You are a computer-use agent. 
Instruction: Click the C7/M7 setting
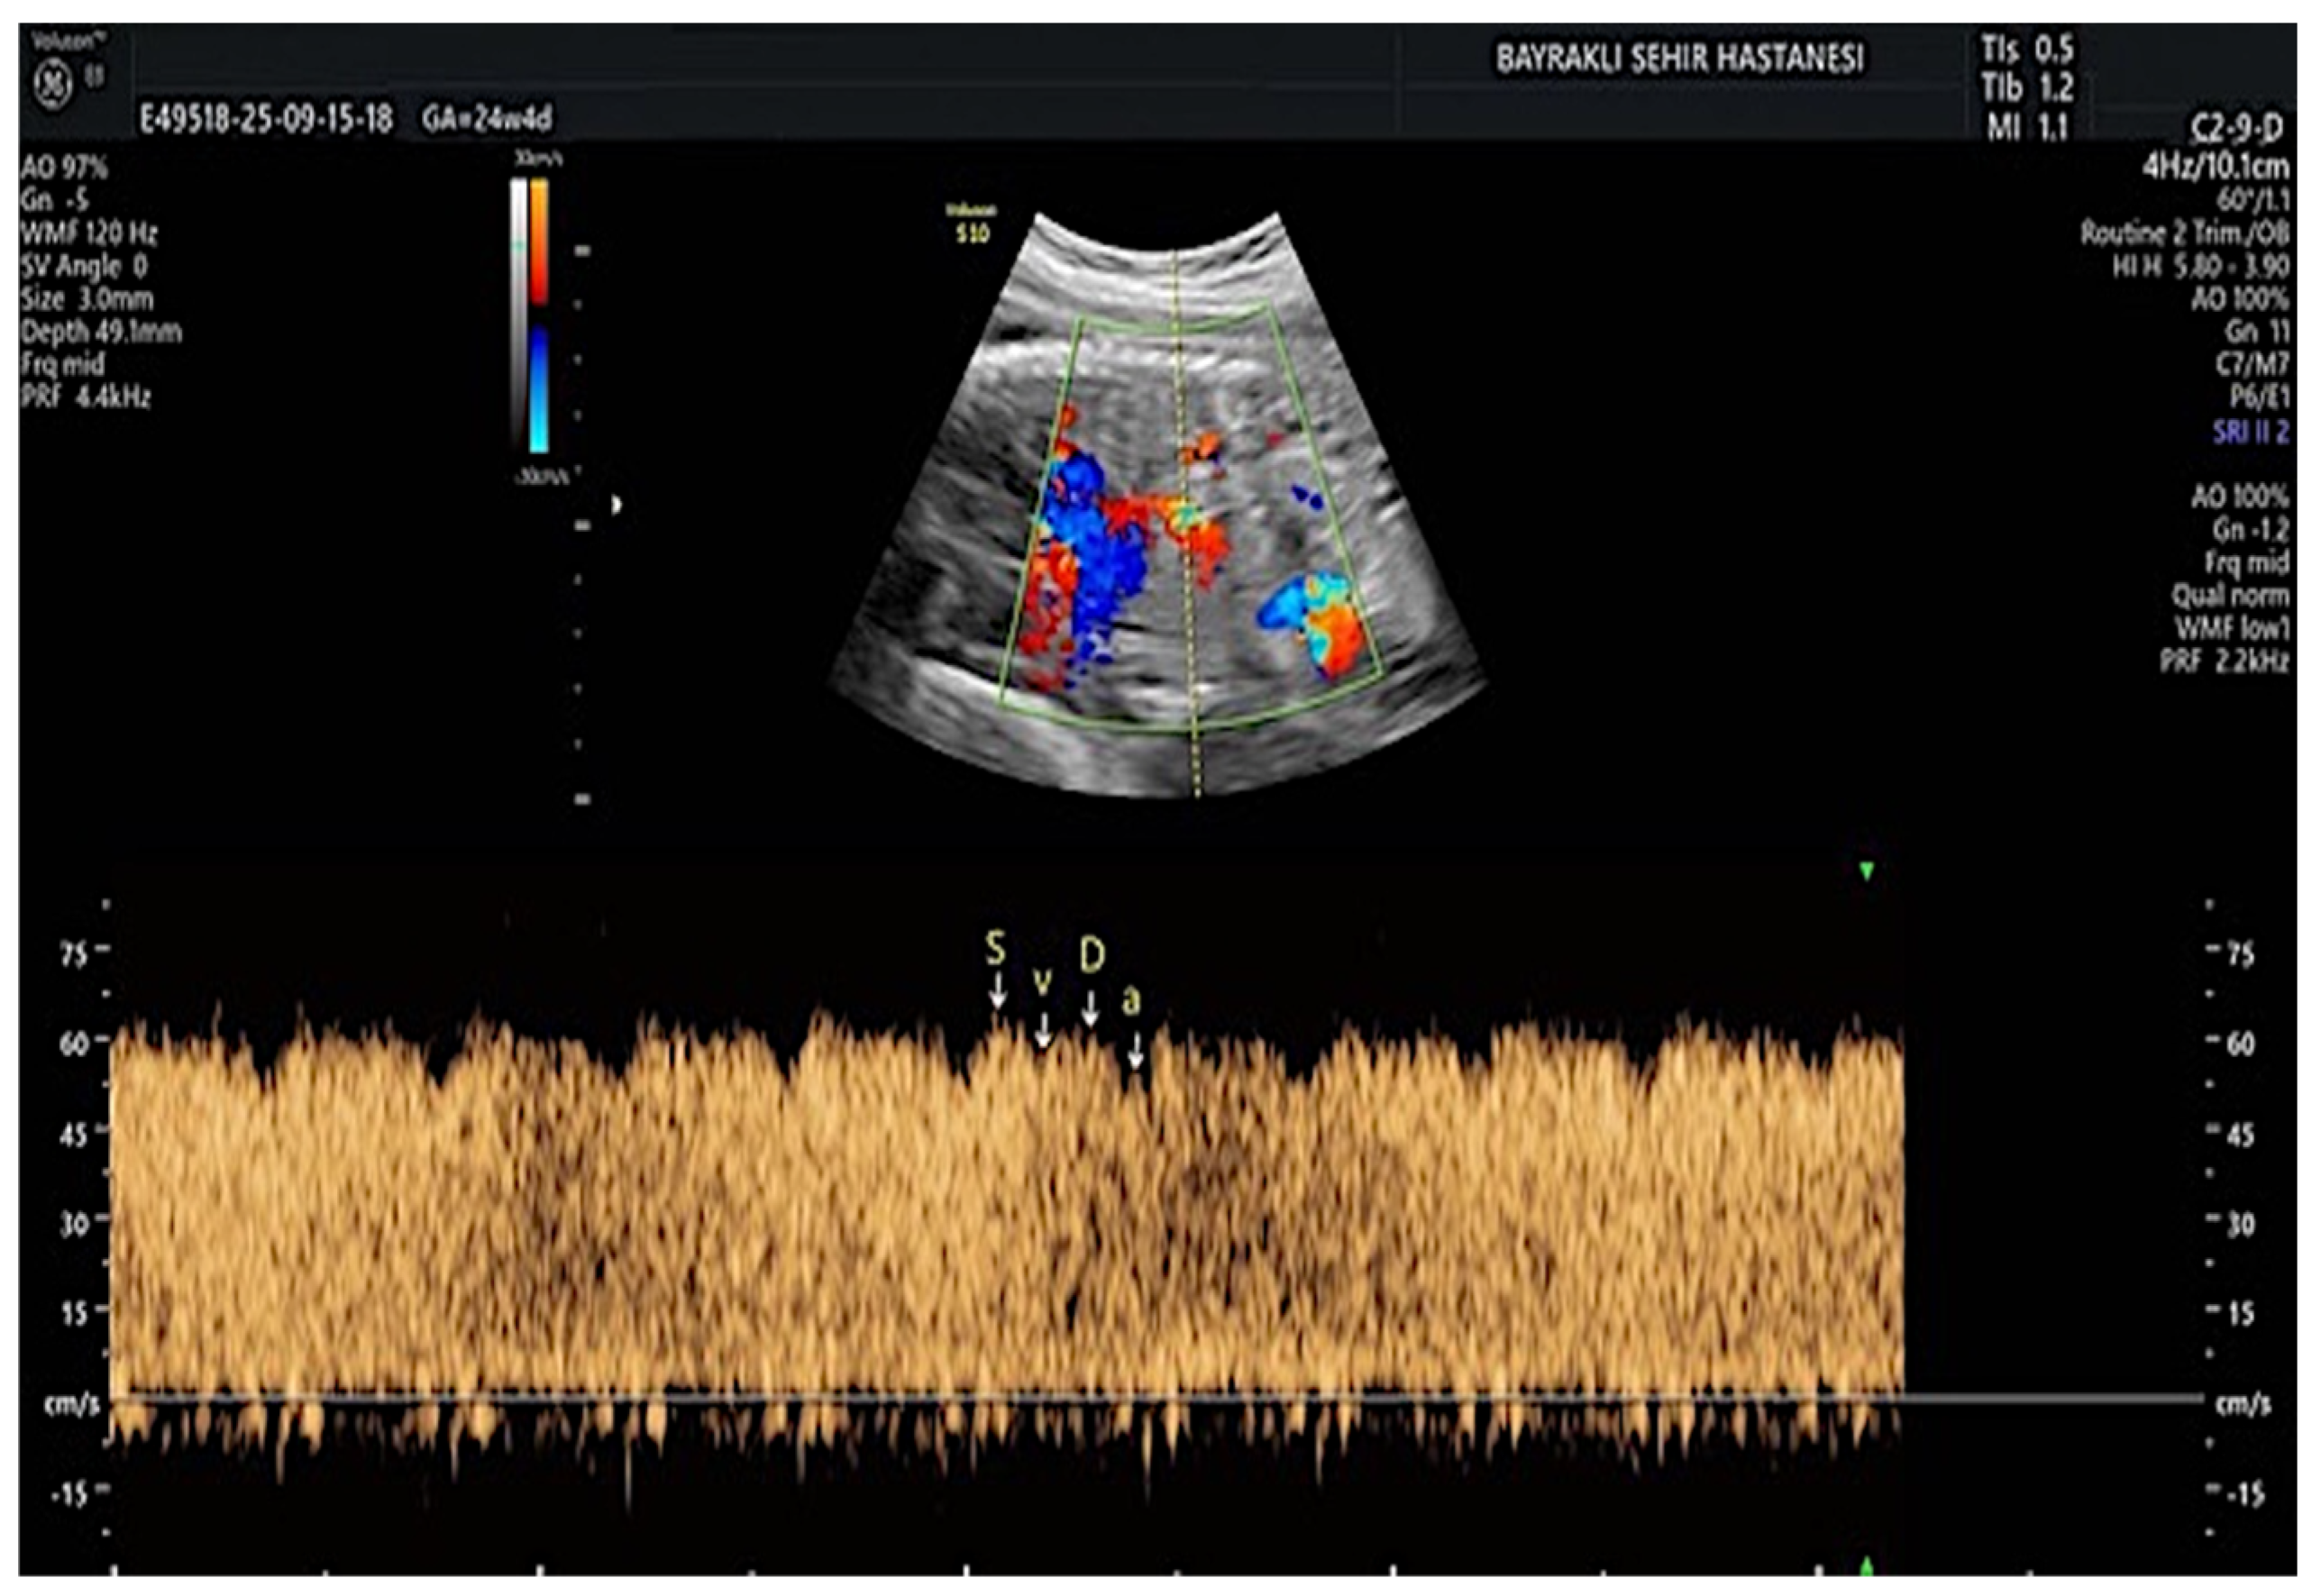[x=2251, y=365]
